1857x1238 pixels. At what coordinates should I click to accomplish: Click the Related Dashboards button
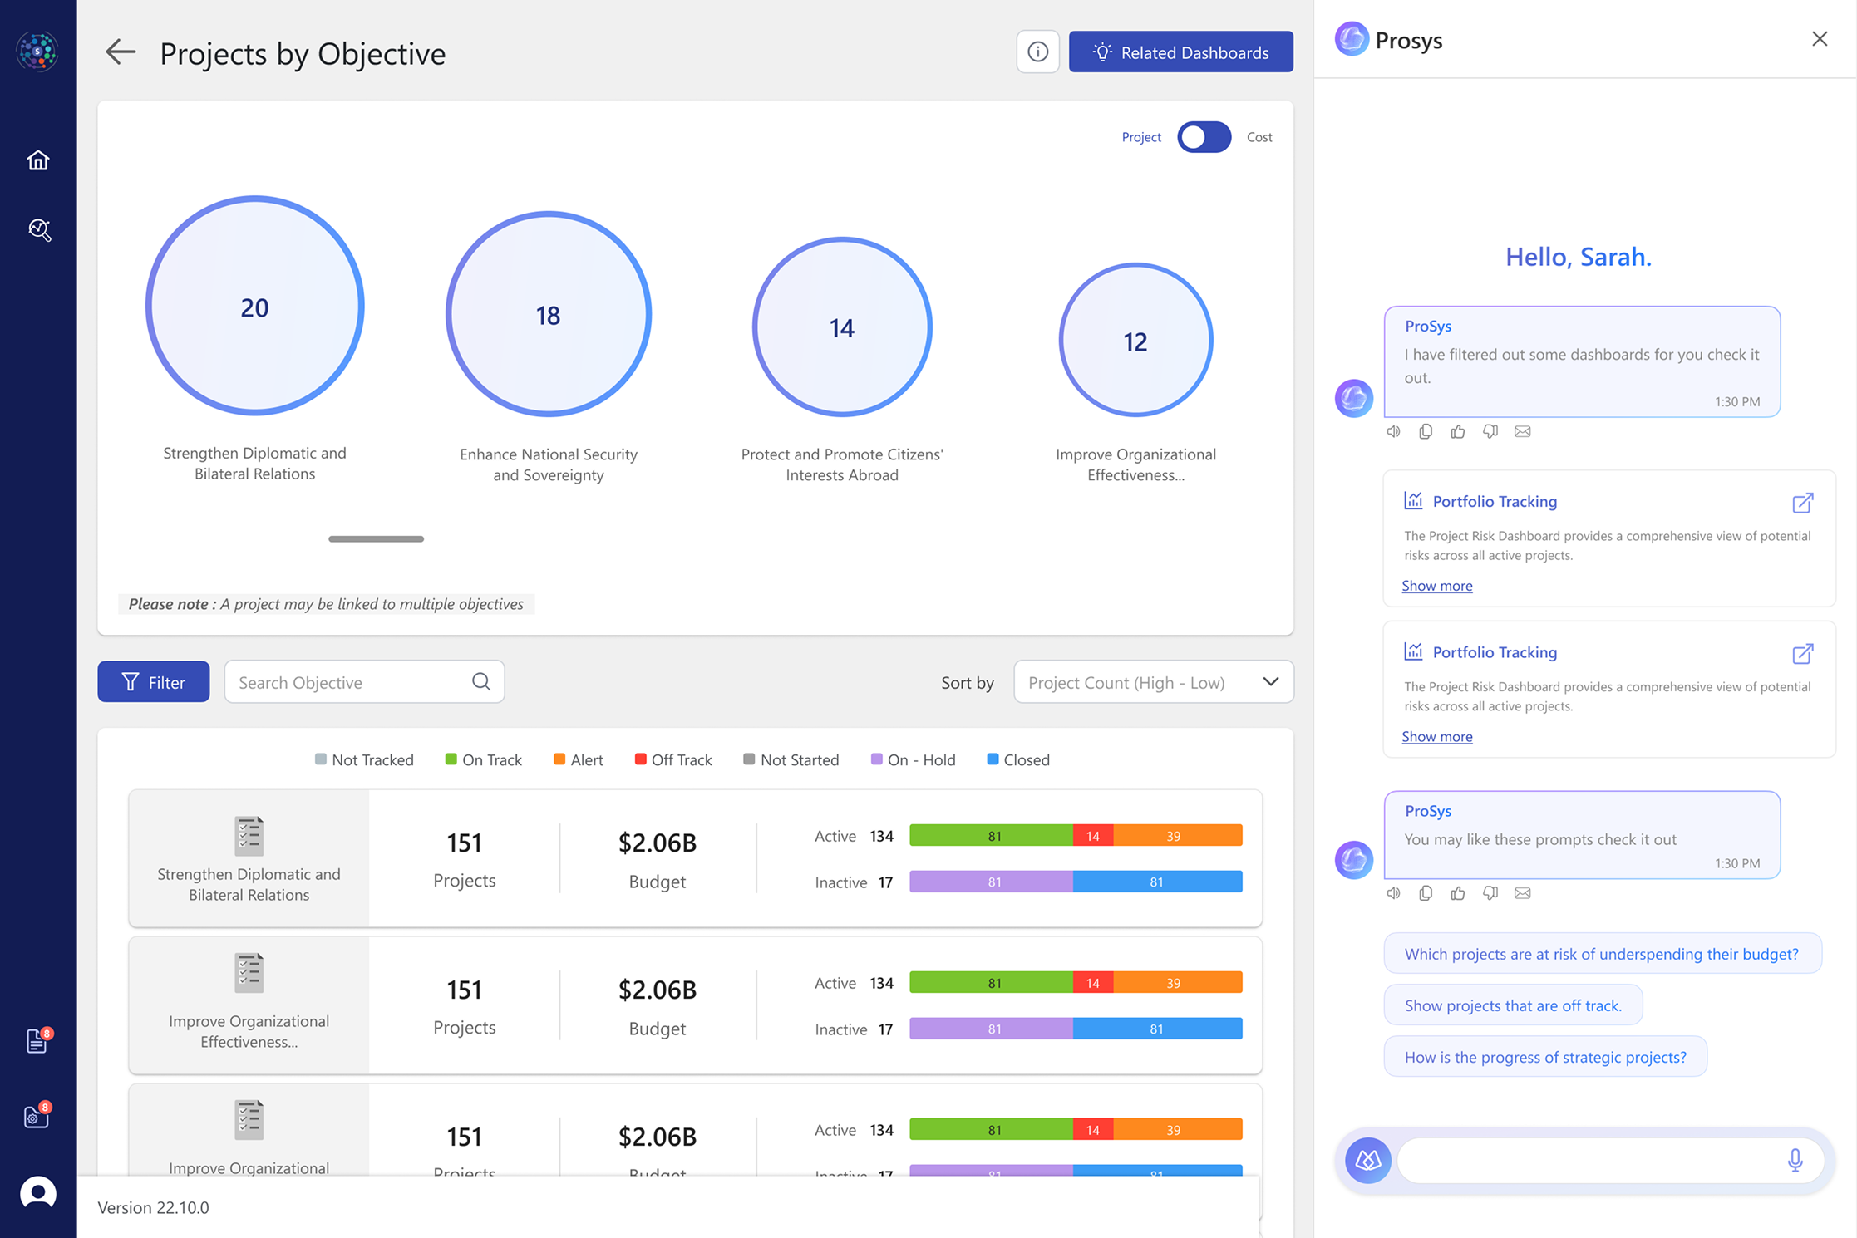pyautogui.click(x=1180, y=52)
